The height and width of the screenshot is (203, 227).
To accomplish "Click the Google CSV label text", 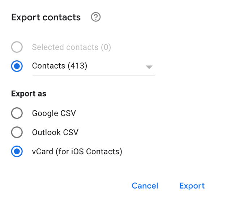I will click(54, 113).
